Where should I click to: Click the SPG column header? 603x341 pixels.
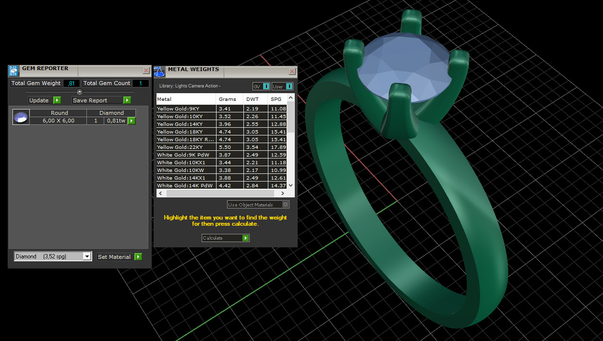tap(277, 99)
